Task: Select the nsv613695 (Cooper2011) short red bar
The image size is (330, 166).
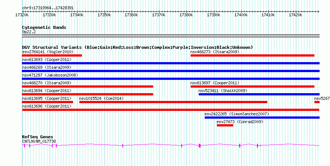Action: 47,102
